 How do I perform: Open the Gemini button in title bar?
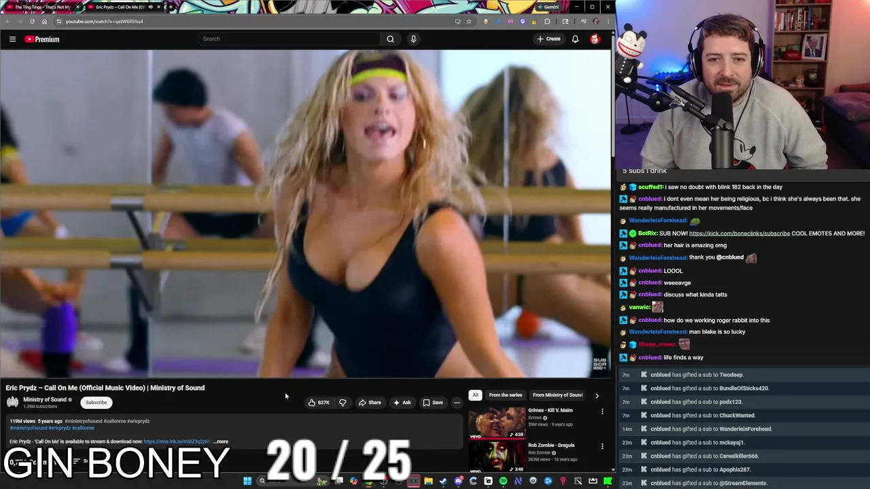pyautogui.click(x=547, y=7)
